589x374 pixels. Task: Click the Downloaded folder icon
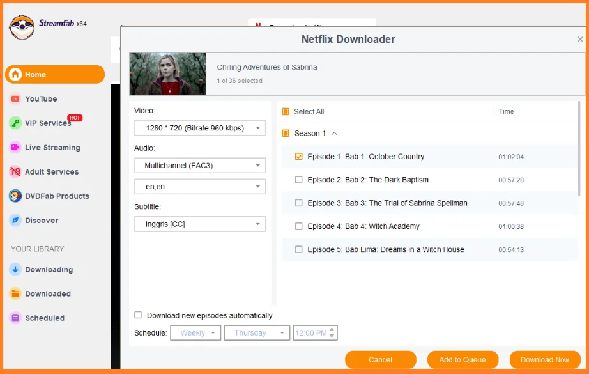(x=15, y=293)
